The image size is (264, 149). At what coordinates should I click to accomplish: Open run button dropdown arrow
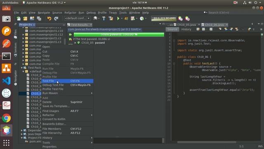tap(122, 18)
